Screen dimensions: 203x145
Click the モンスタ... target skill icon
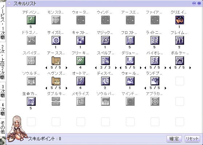pyautogui.click(x=56, y=20)
